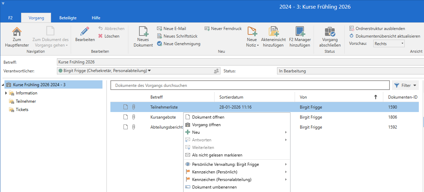Click the Bearbeiten pencil icon
Screen dimensions: 424x192
[x=85, y=32]
